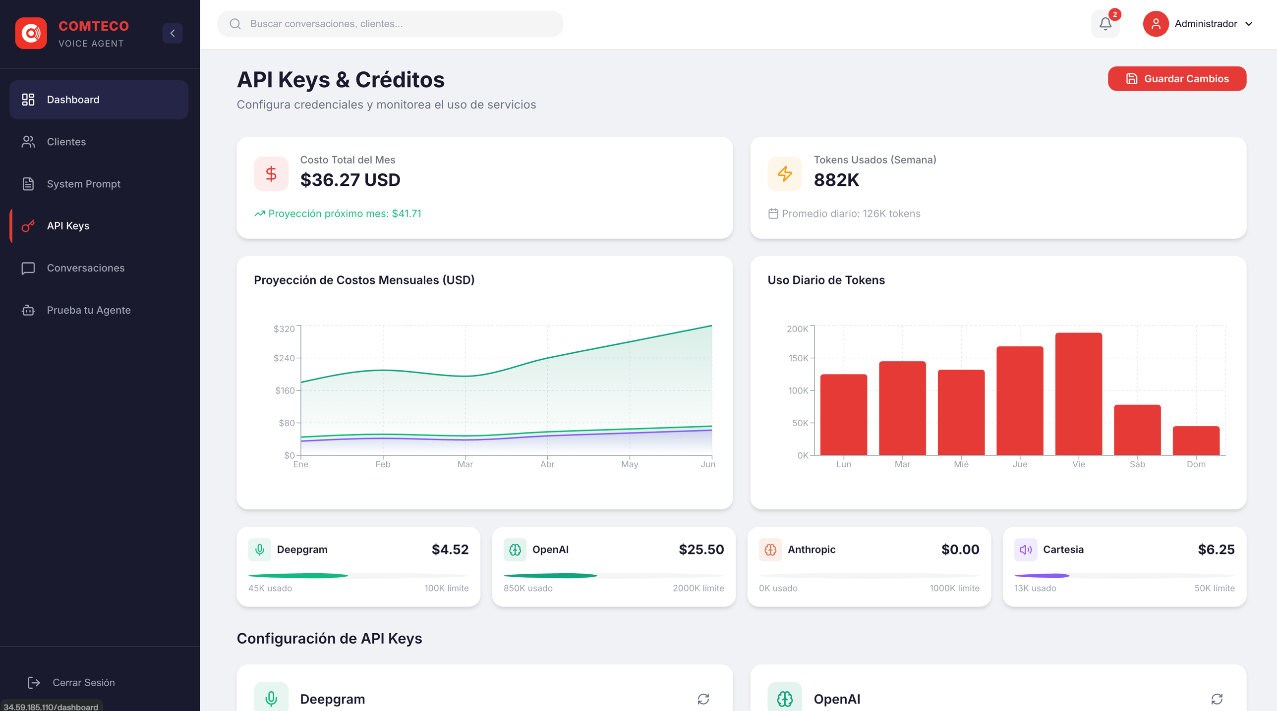Open the Dashboard menu item

(x=99, y=100)
